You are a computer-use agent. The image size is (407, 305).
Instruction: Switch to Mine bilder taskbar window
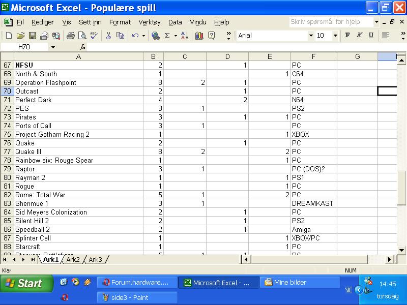299,282
